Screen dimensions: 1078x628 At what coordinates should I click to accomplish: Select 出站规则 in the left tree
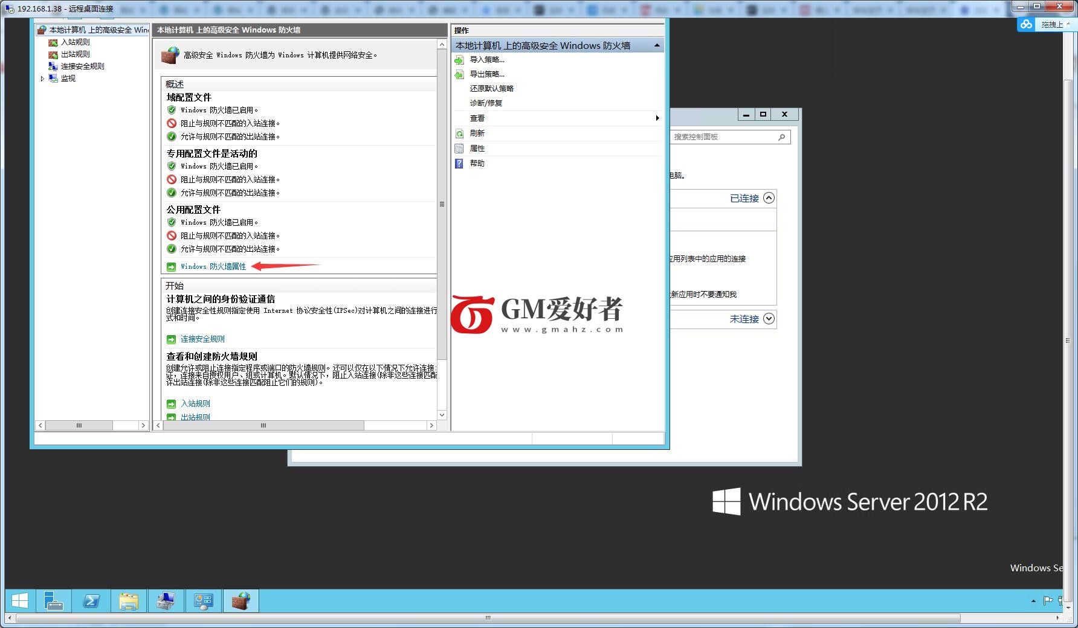tap(75, 54)
